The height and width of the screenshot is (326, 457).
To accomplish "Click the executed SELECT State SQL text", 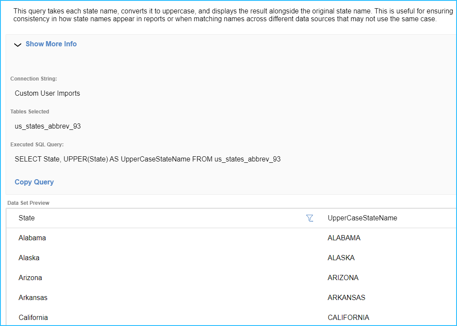I will tap(147, 159).
